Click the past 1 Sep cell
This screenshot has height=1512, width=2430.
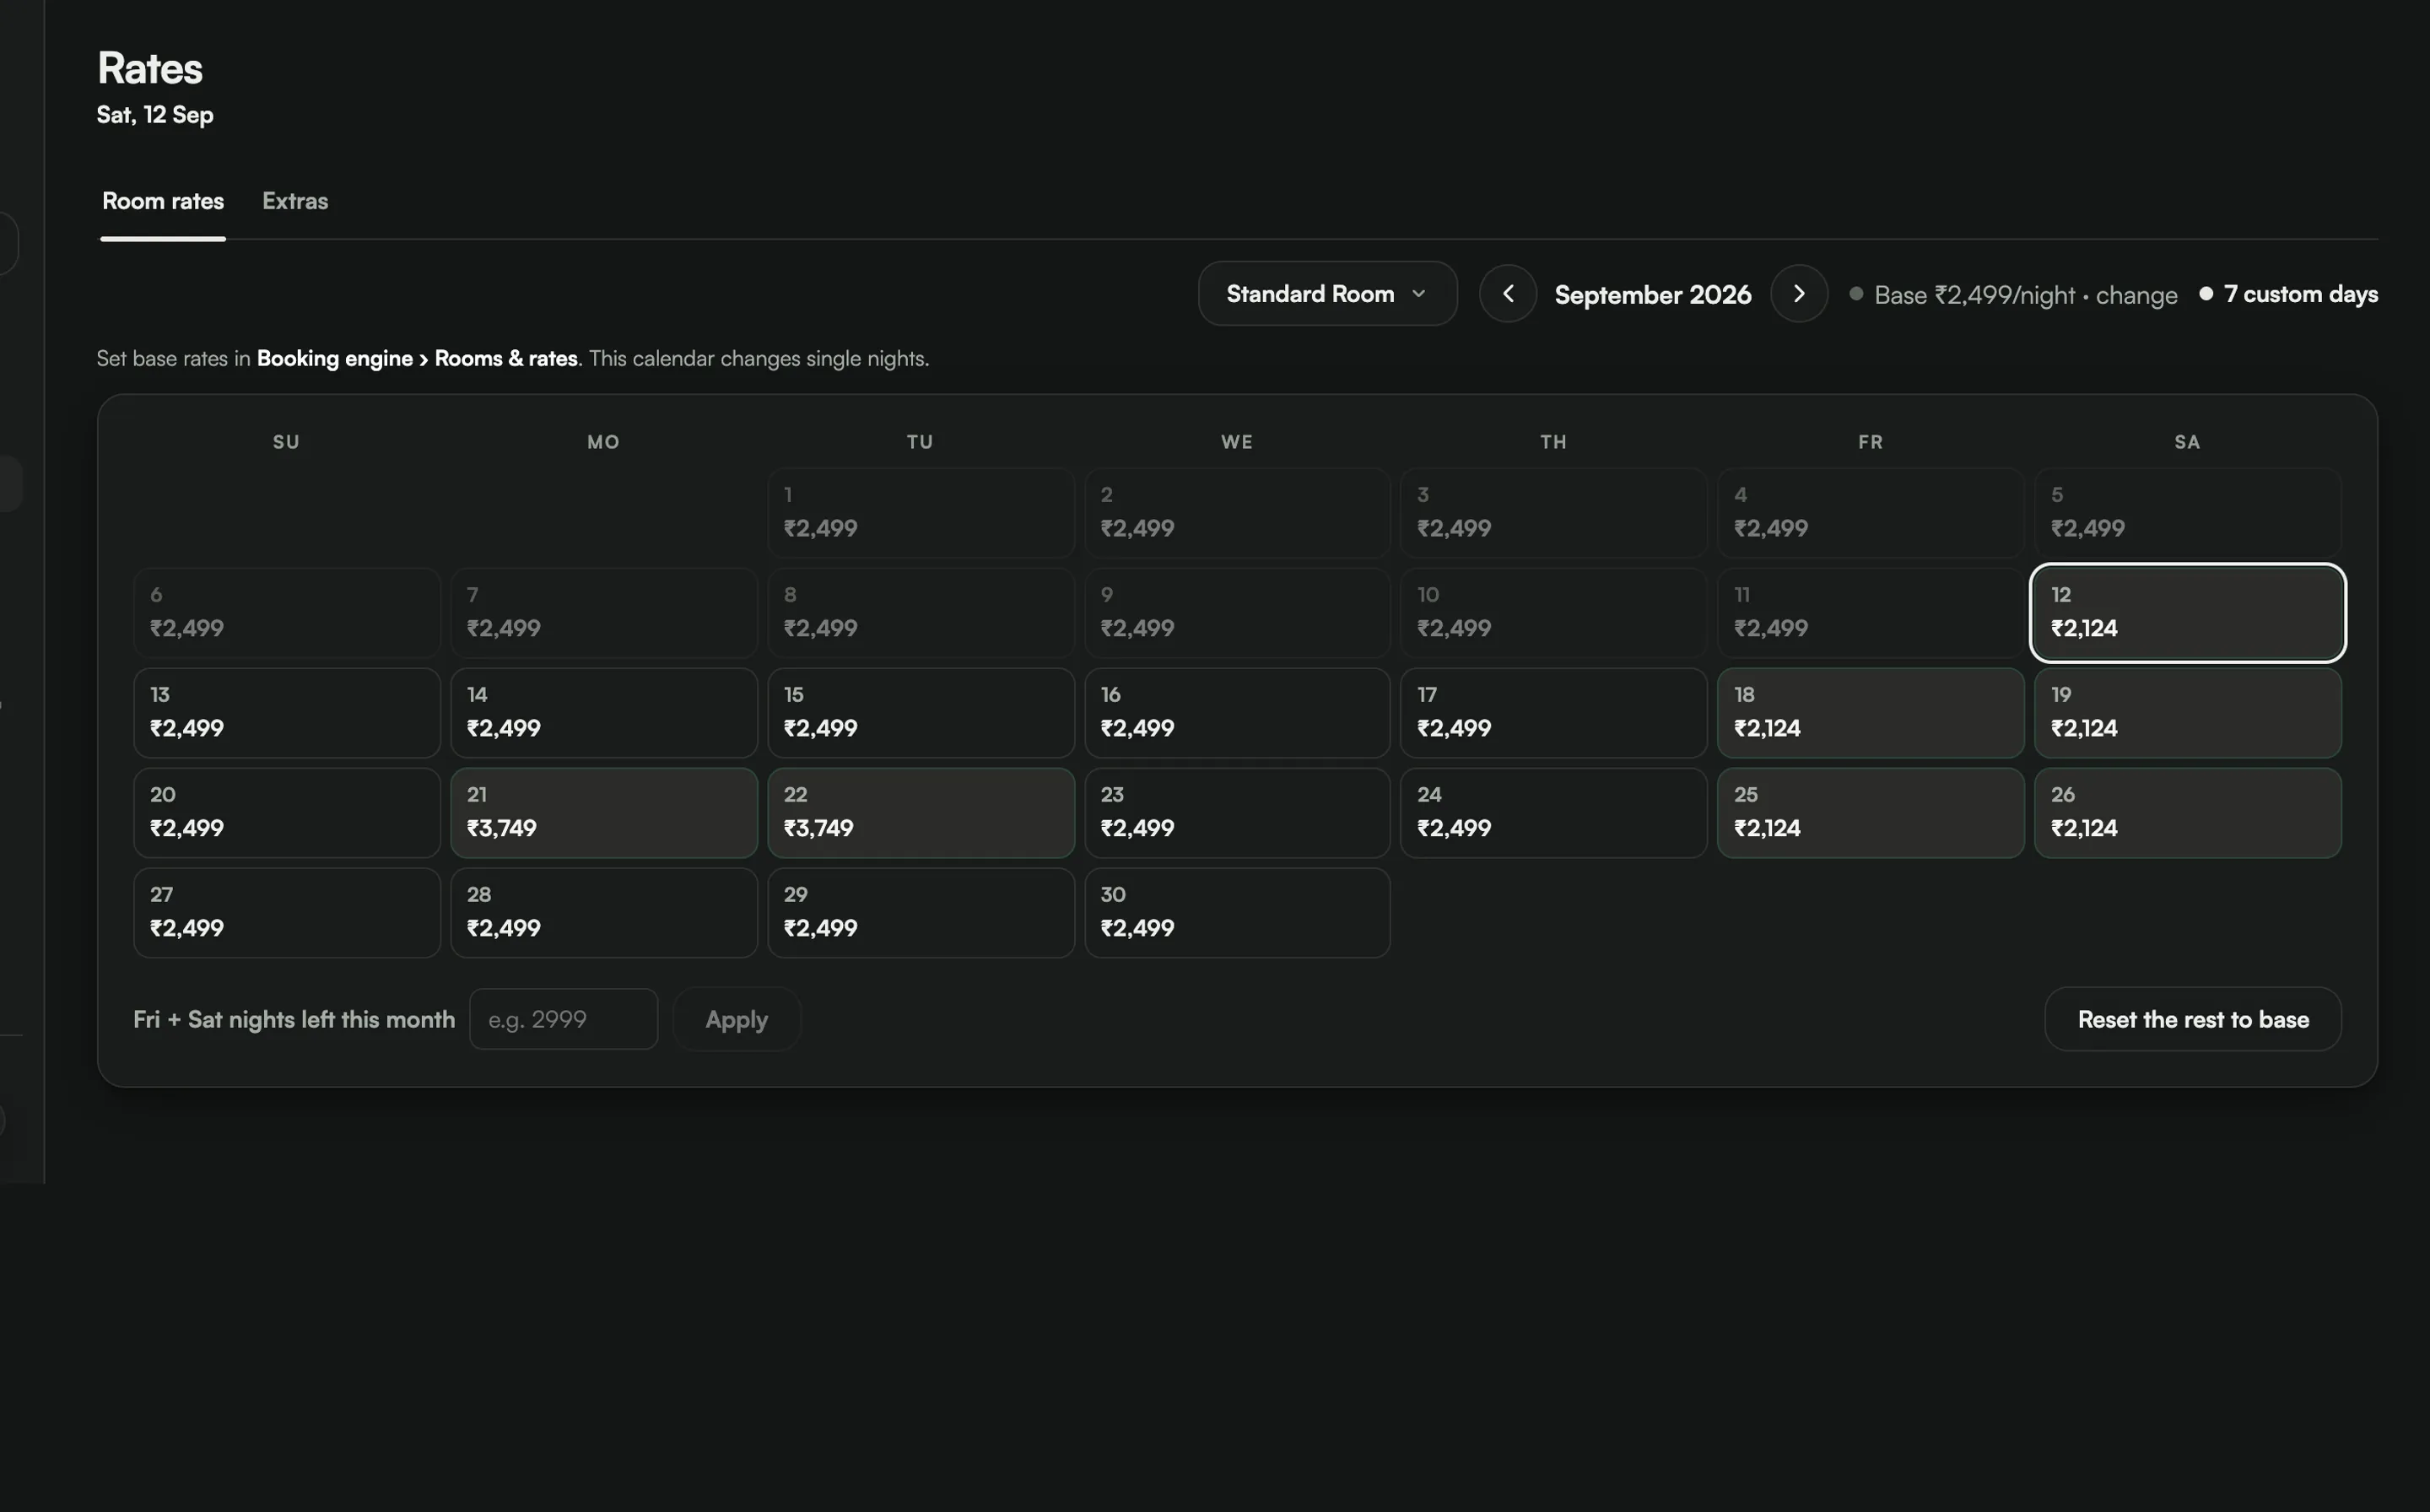point(920,513)
